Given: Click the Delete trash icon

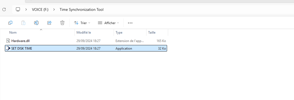Looking at the screenshot, I should pyautogui.click(x=62, y=23).
